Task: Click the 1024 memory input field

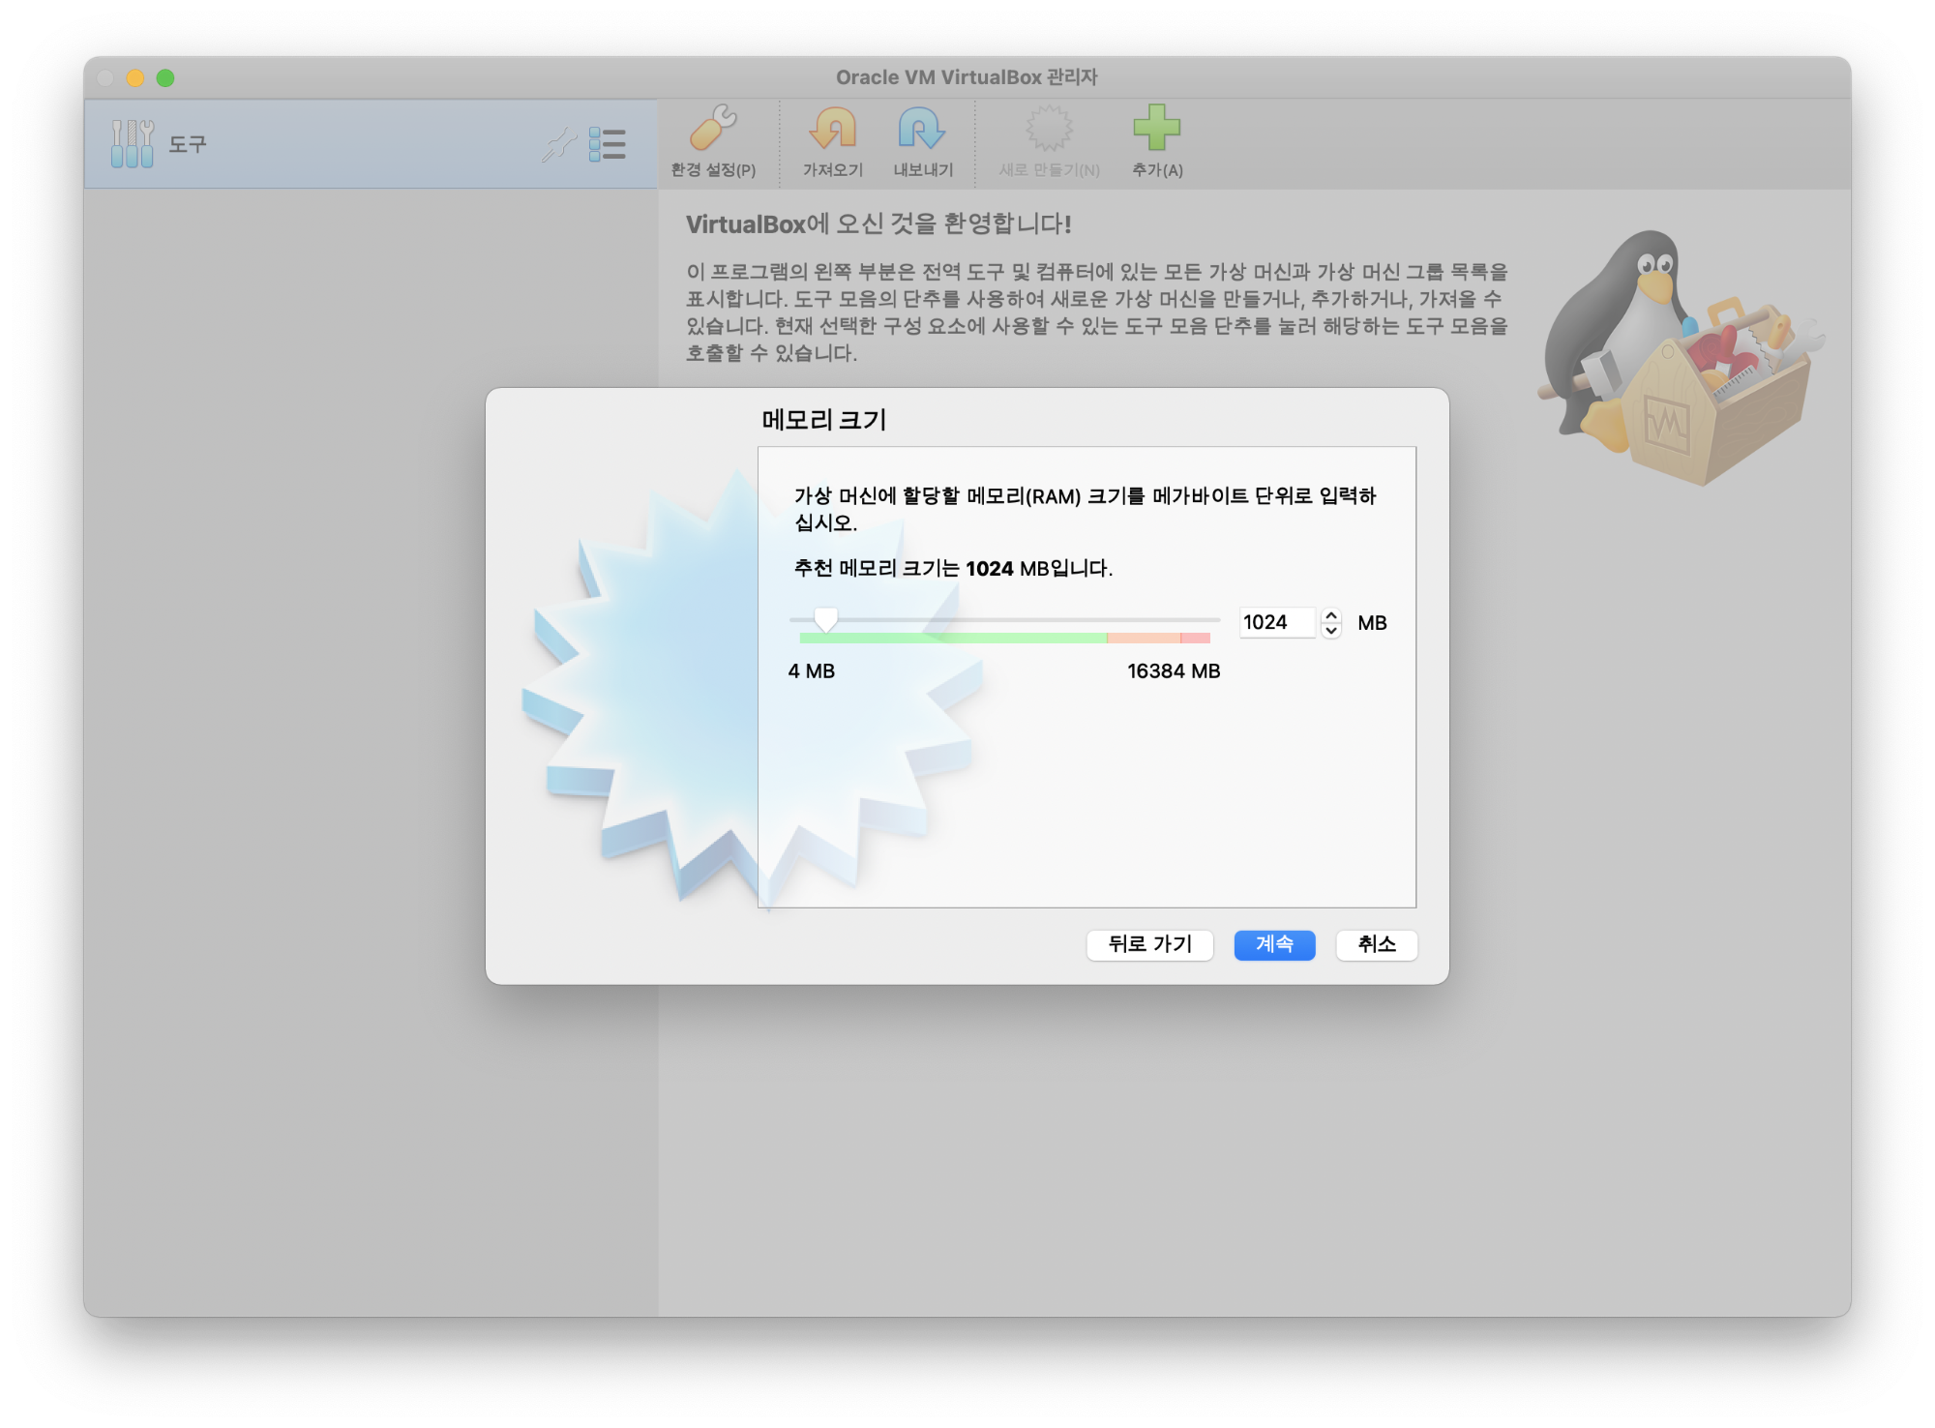Action: point(1276,623)
